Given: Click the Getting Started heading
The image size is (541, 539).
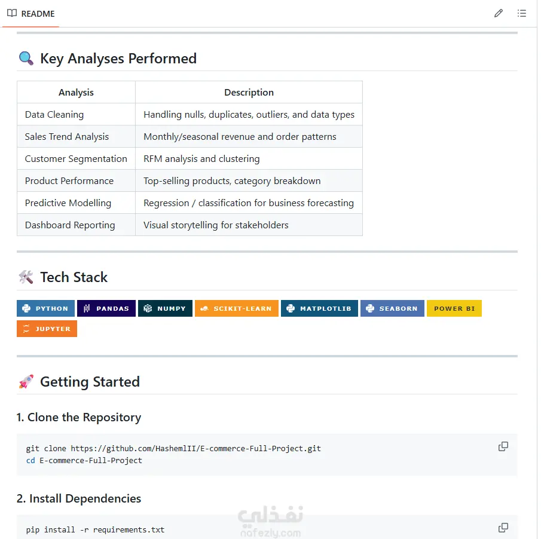Looking at the screenshot, I should pyautogui.click(x=90, y=382).
